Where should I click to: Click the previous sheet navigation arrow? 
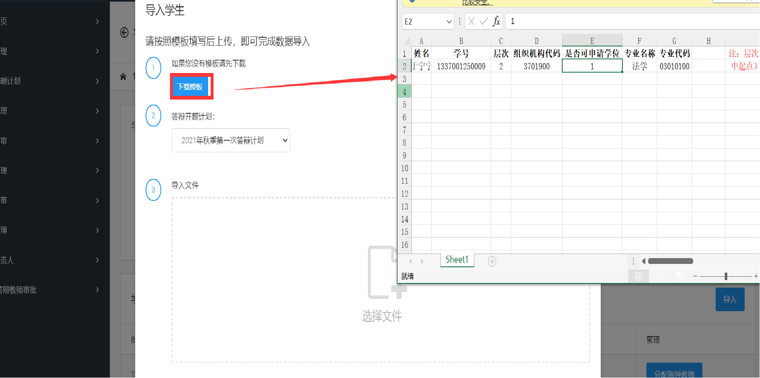[410, 261]
